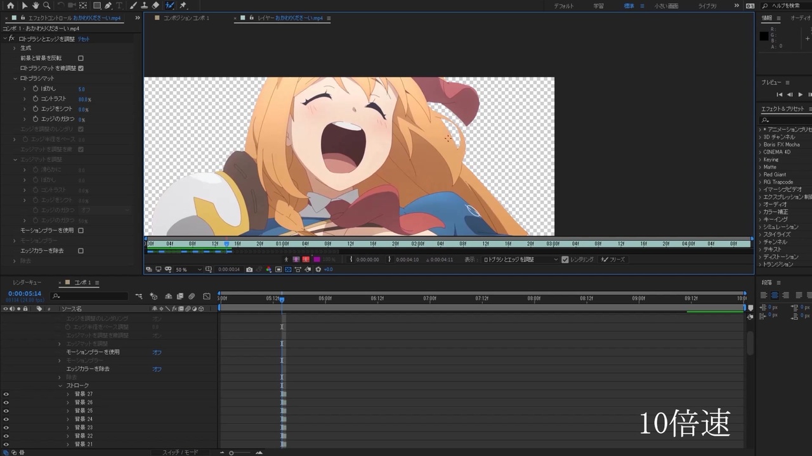Switch to レンダーキュー tab
The height and width of the screenshot is (456, 812).
coord(27,282)
